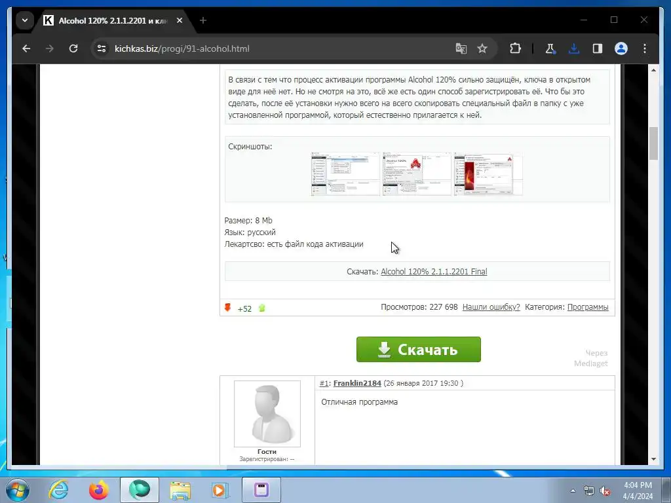This screenshot has width=671, height=503.
Task: Open the clock showing 4:04 PM
Action: (x=638, y=491)
